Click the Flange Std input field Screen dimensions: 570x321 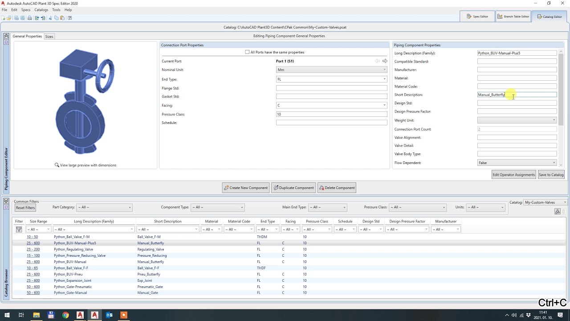[x=332, y=88]
